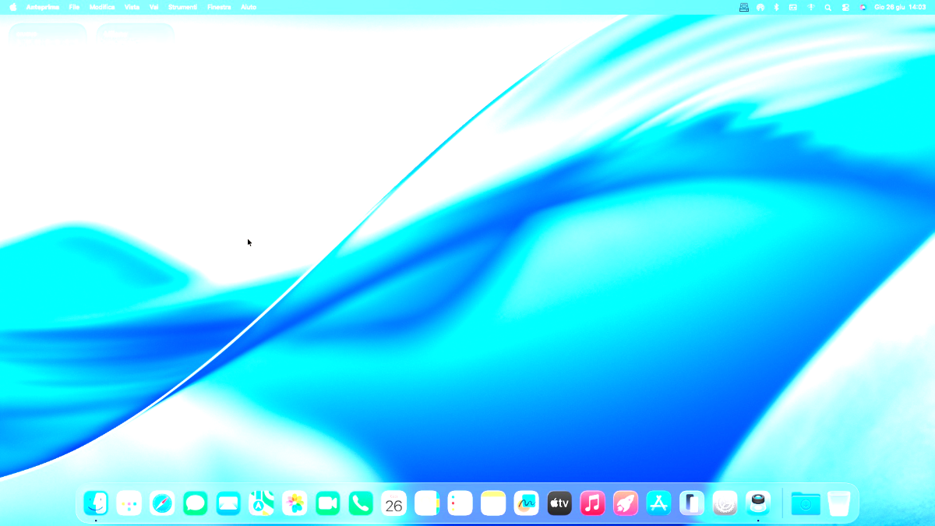The height and width of the screenshot is (526, 935).
Task: Open the Vista menu
Action: 132,7
